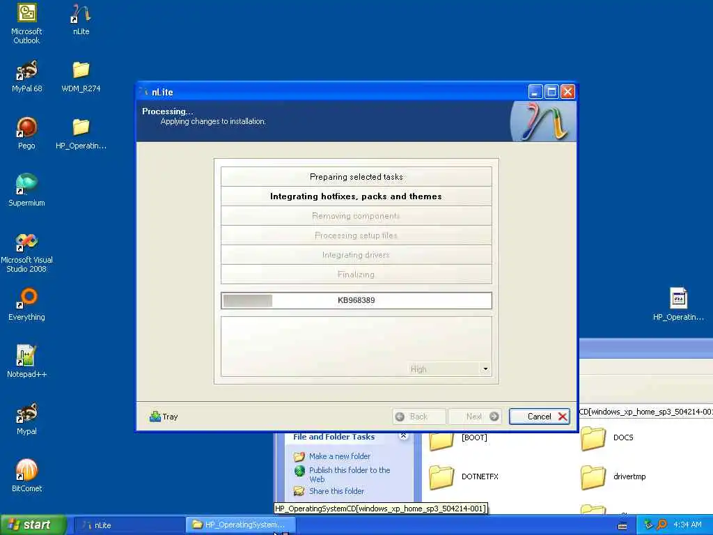
Task: Click Publish this folder to the Web
Action: [x=350, y=474]
